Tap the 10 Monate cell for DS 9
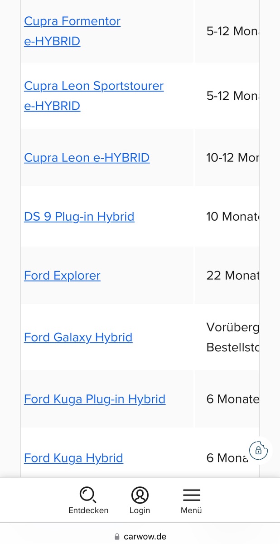This screenshot has width=280, height=544. click(x=232, y=217)
